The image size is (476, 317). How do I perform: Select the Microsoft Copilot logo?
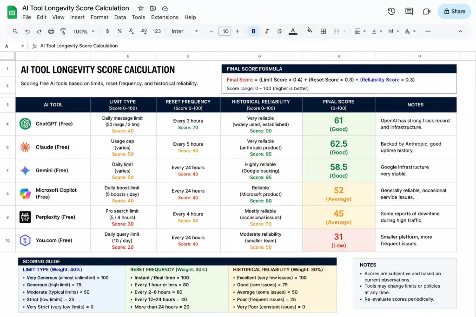coord(25,194)
